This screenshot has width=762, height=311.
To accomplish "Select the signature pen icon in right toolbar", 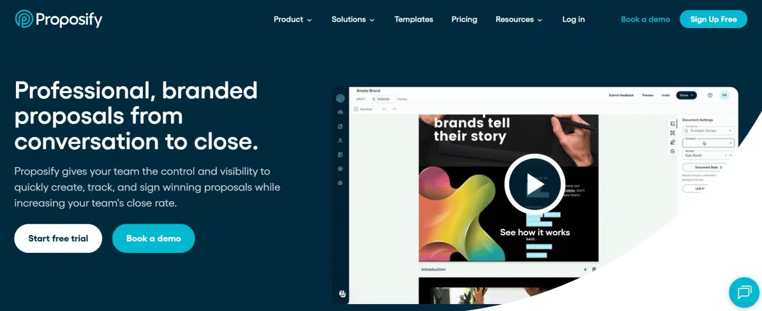I will click(x=673, y=142).
